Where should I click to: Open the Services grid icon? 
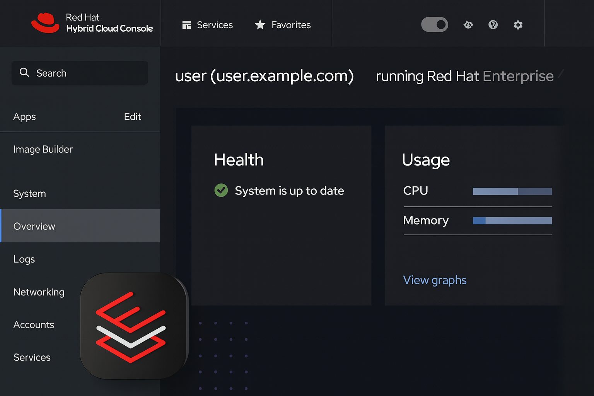click(x=187, y=25)
